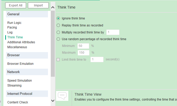Screen dimensions: 177x106
Task: Click the Minimum percentage field
Action: point(83,46)
